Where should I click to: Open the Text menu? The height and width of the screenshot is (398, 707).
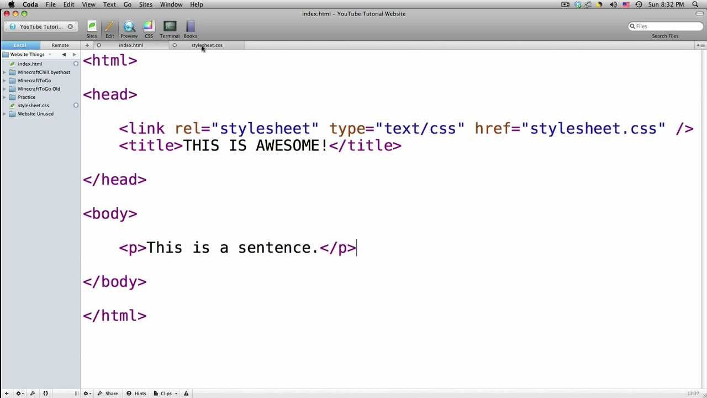(x=109, y=4)
